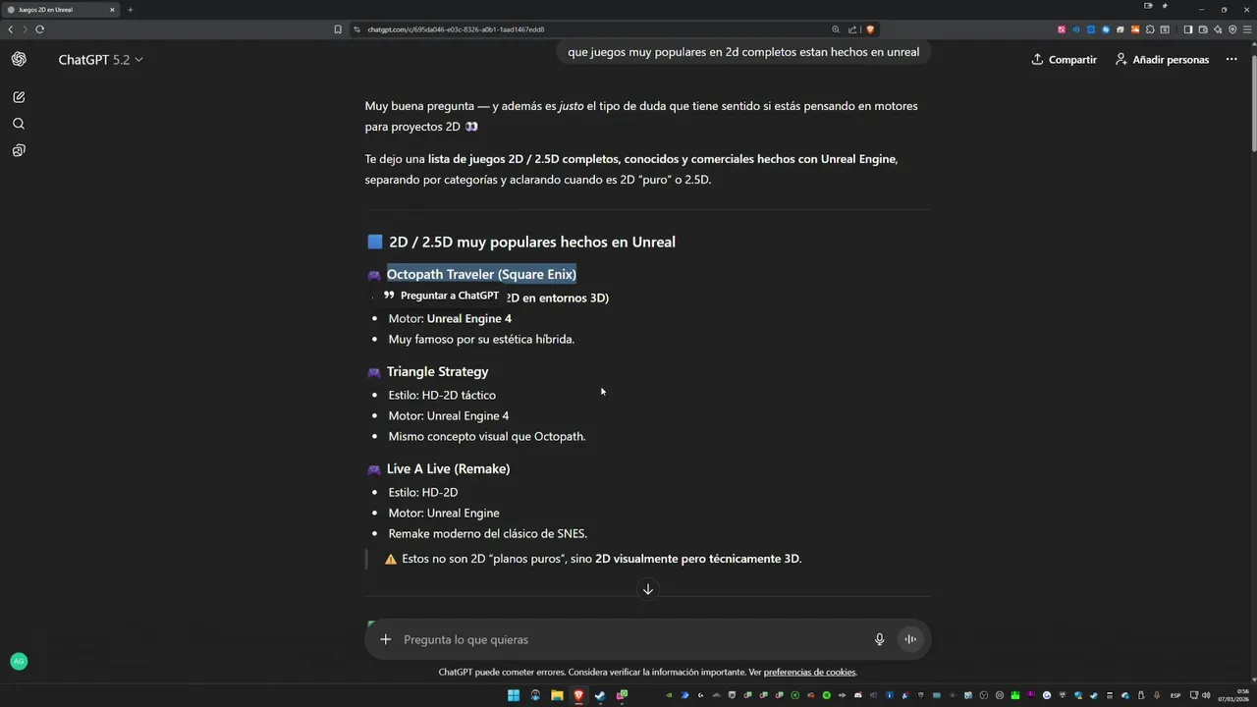The image size is (1257, 707).
Task: Jump to bottom with the down-arrow button
Action: 647,589
